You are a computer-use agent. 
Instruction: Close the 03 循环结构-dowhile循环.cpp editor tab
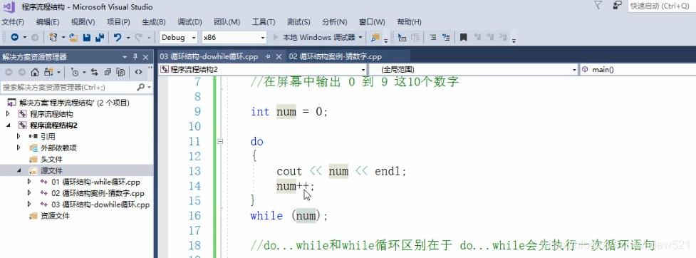coord(279,57)
